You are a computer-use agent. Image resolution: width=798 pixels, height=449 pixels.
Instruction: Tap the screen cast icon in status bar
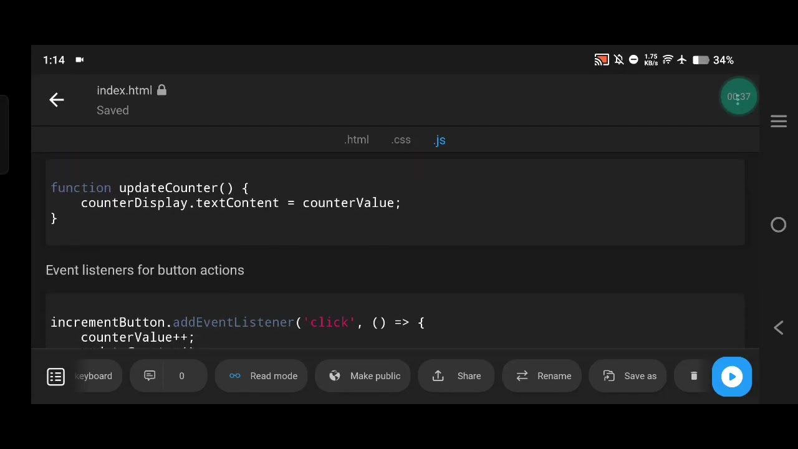(x=602, y=60)
